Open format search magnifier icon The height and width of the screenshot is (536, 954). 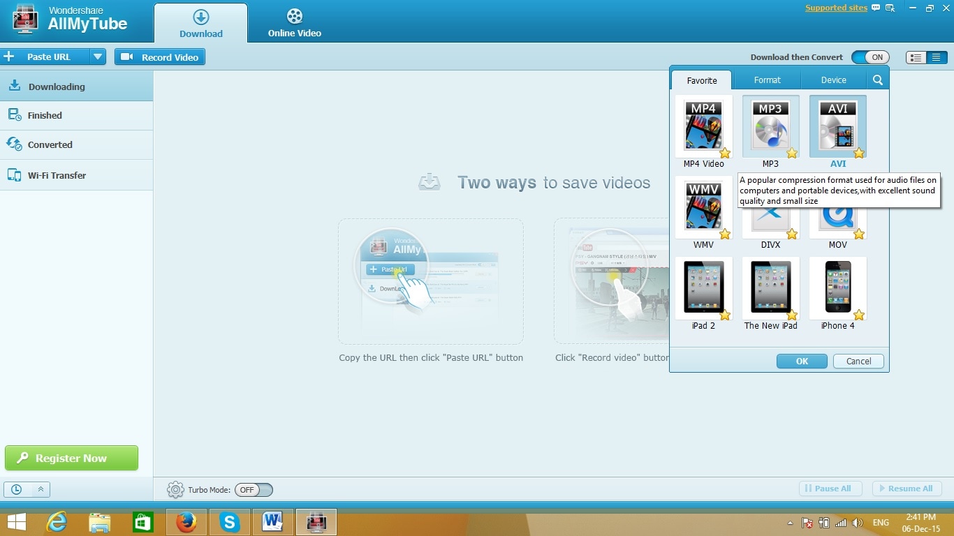tap(878, 80)
